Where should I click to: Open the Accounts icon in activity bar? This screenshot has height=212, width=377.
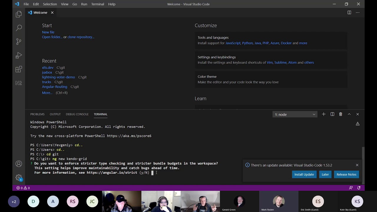(19, 164)
